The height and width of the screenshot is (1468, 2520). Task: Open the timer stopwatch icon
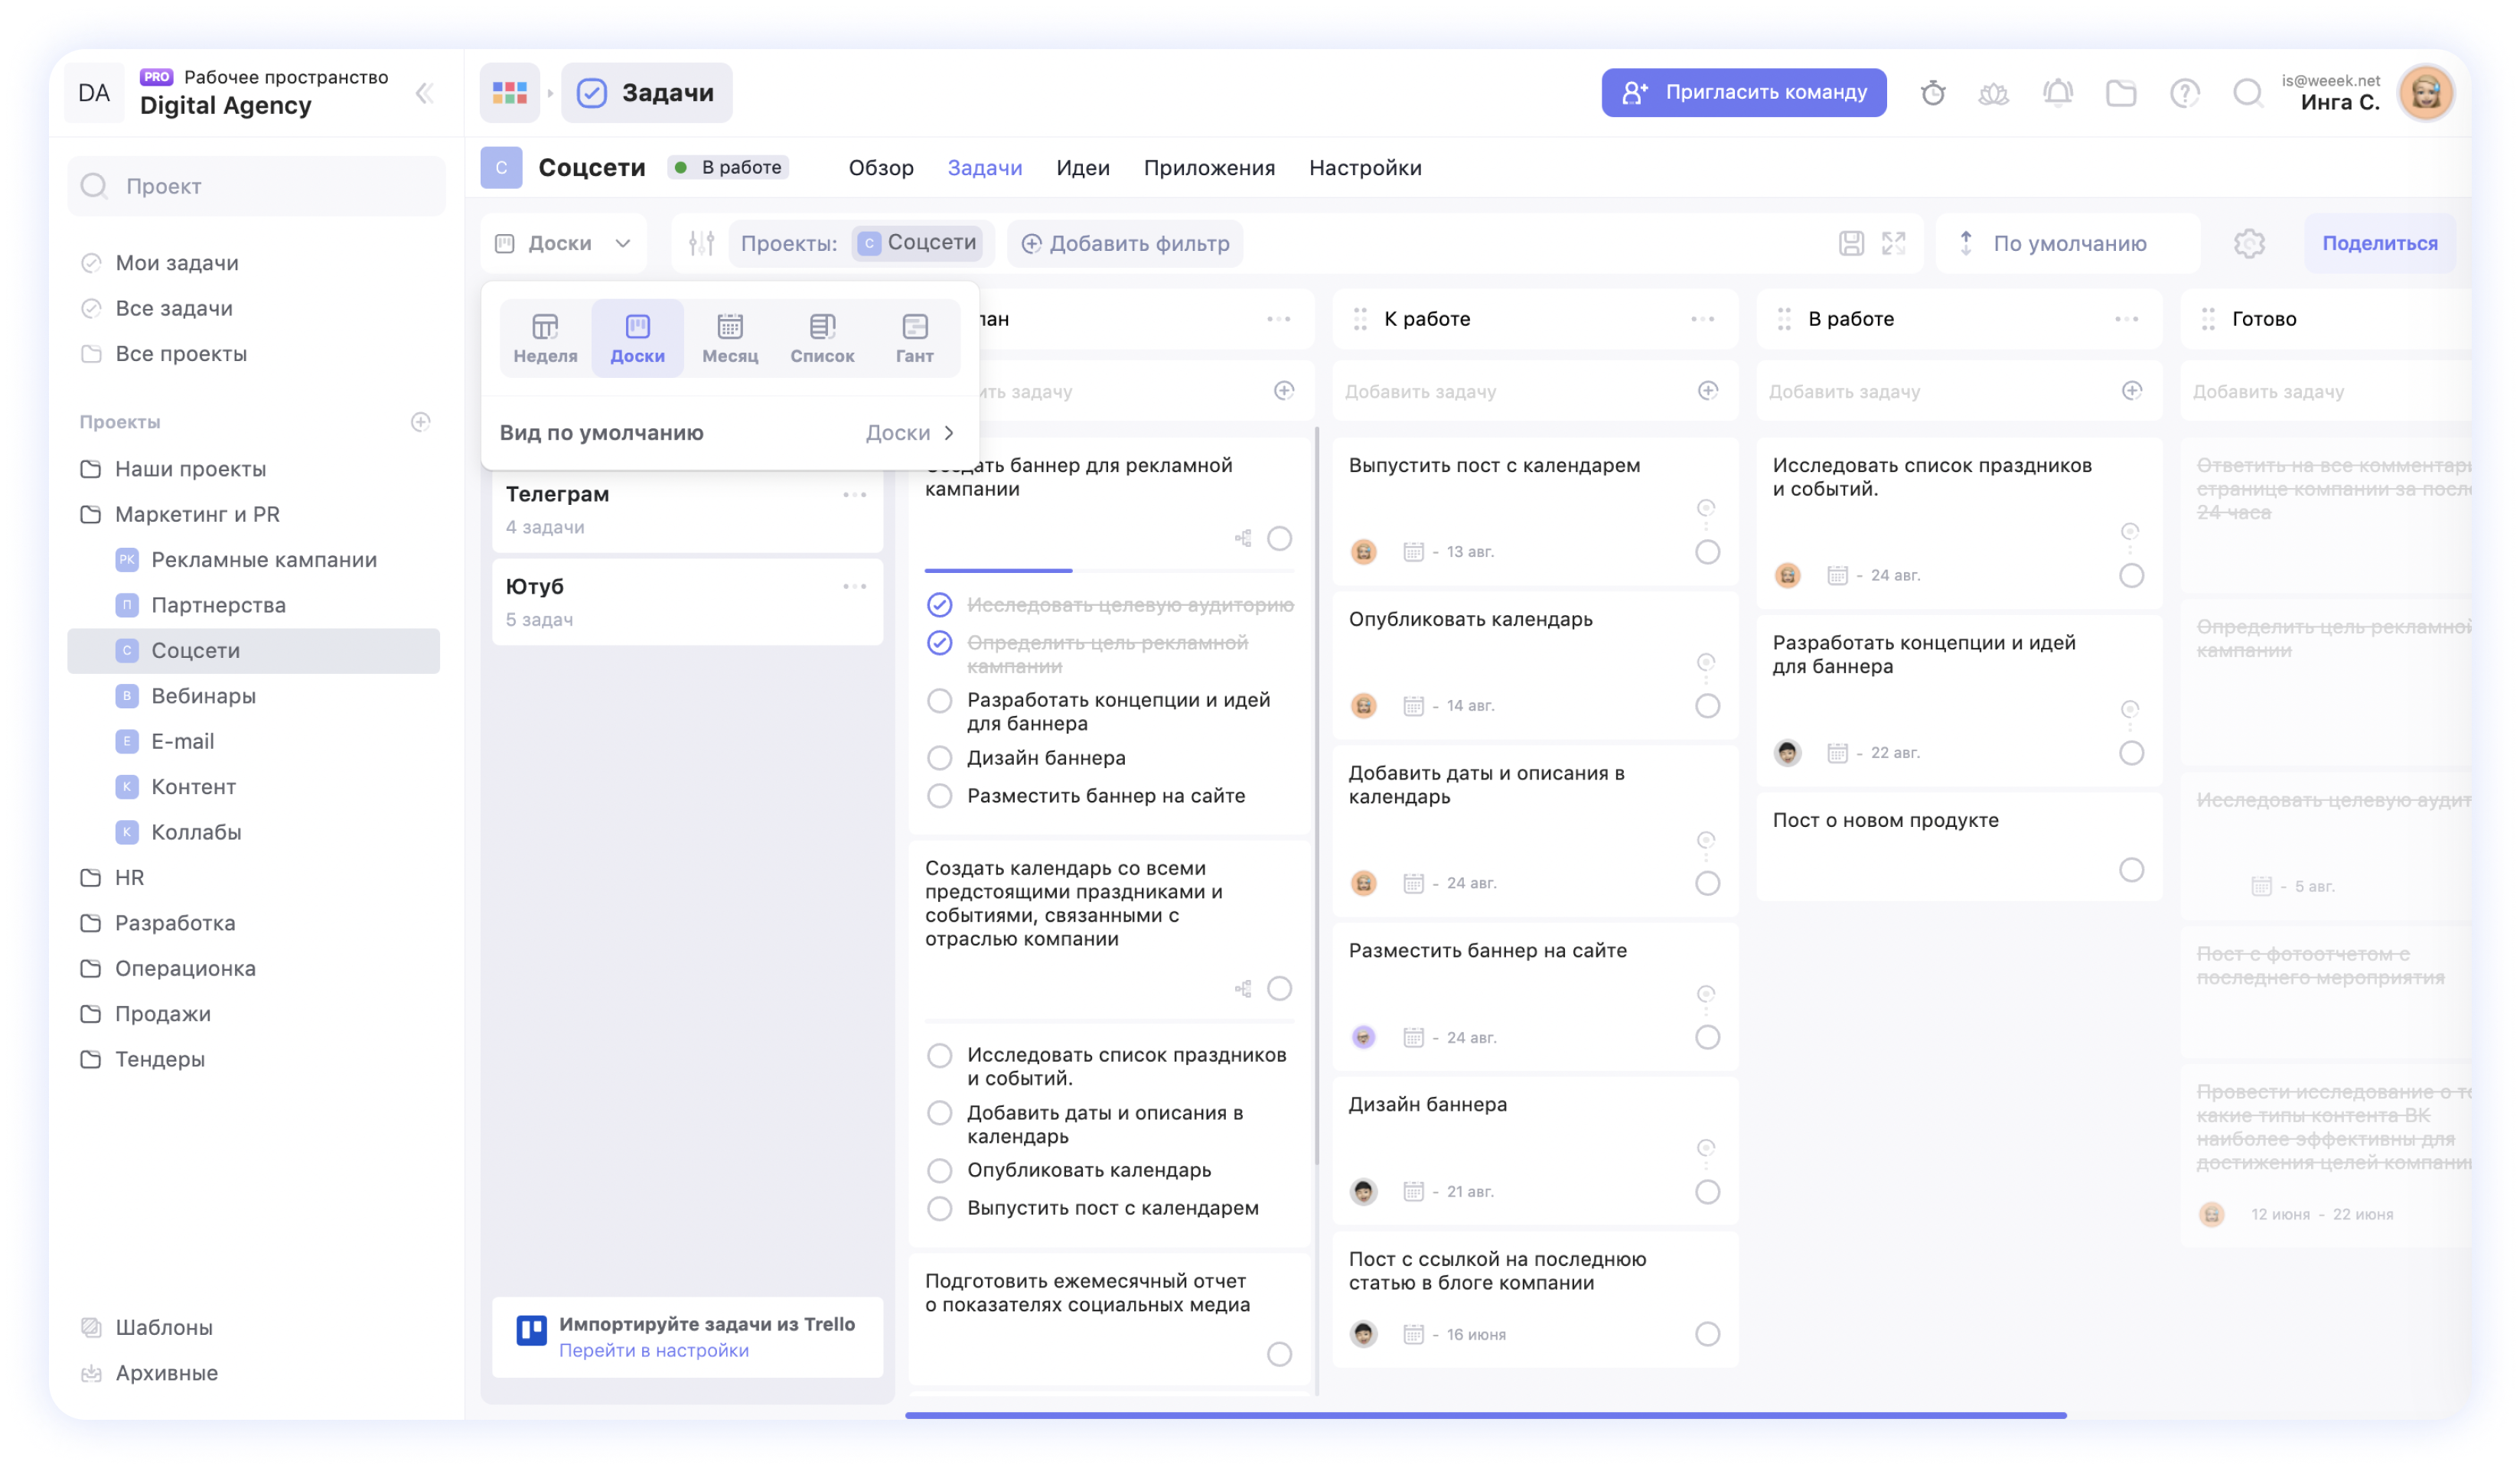click(1932, 93)
